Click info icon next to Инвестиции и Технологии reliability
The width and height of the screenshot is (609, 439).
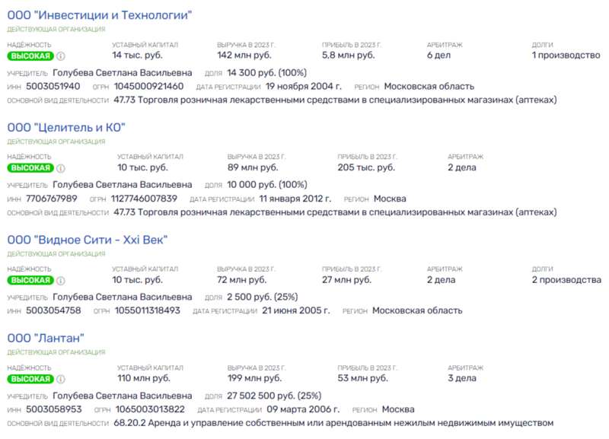(61, 56)
